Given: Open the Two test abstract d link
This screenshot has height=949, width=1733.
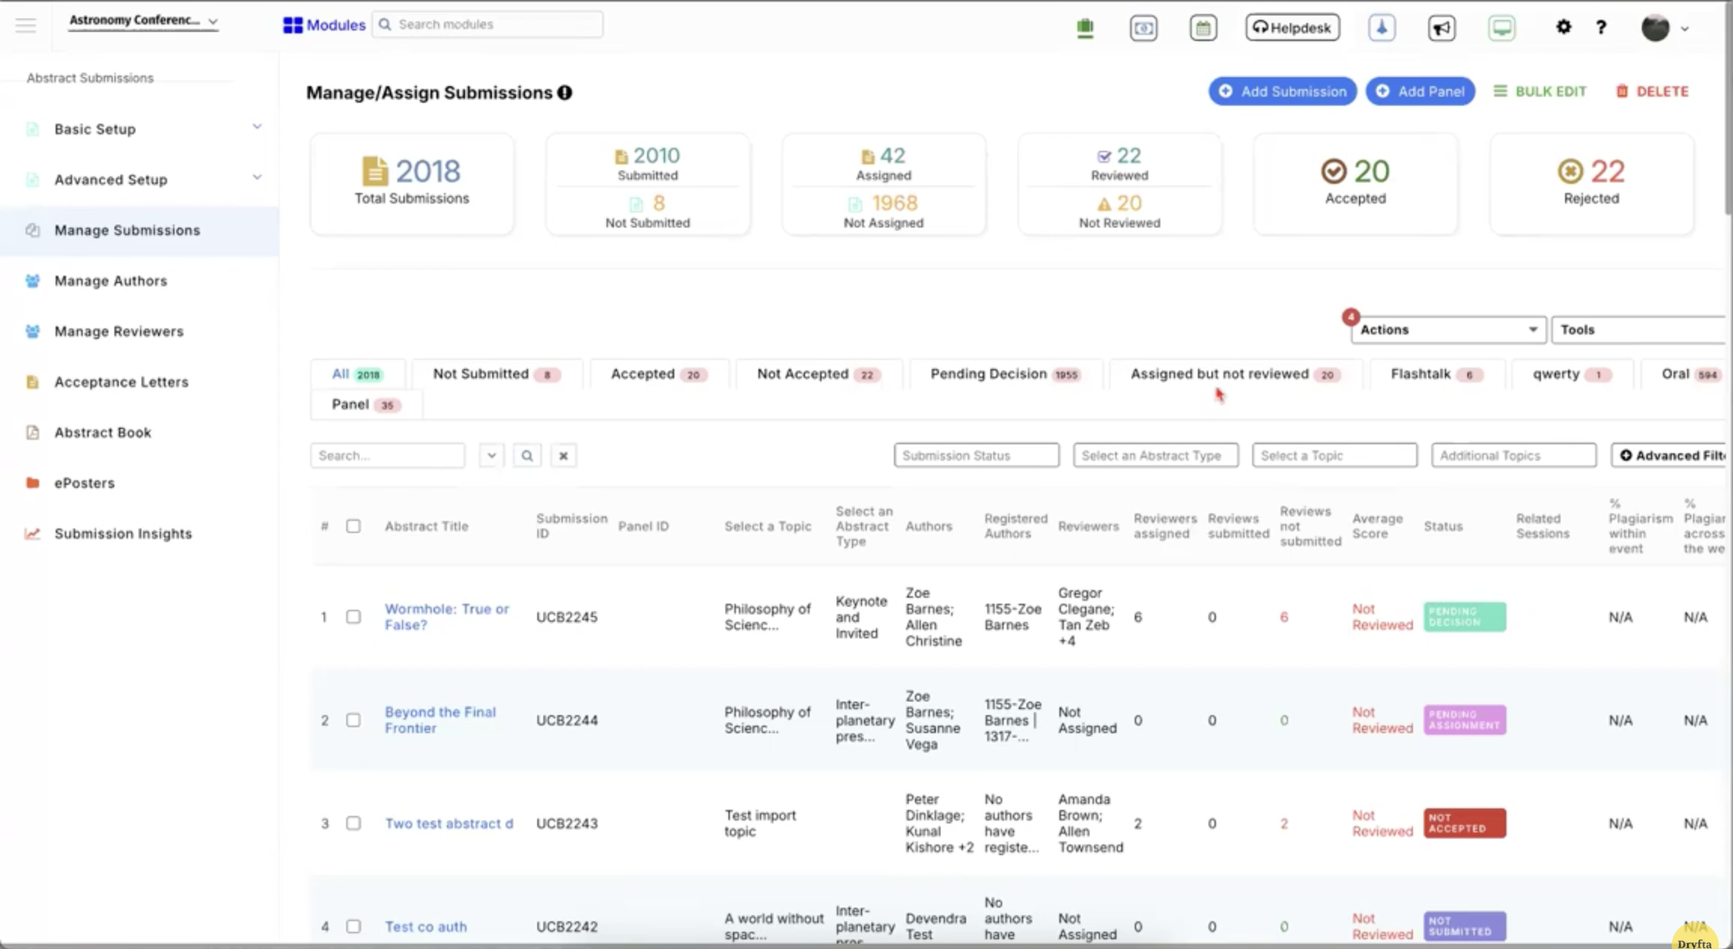Looking at the screenshot, I should tap(449, 823).
